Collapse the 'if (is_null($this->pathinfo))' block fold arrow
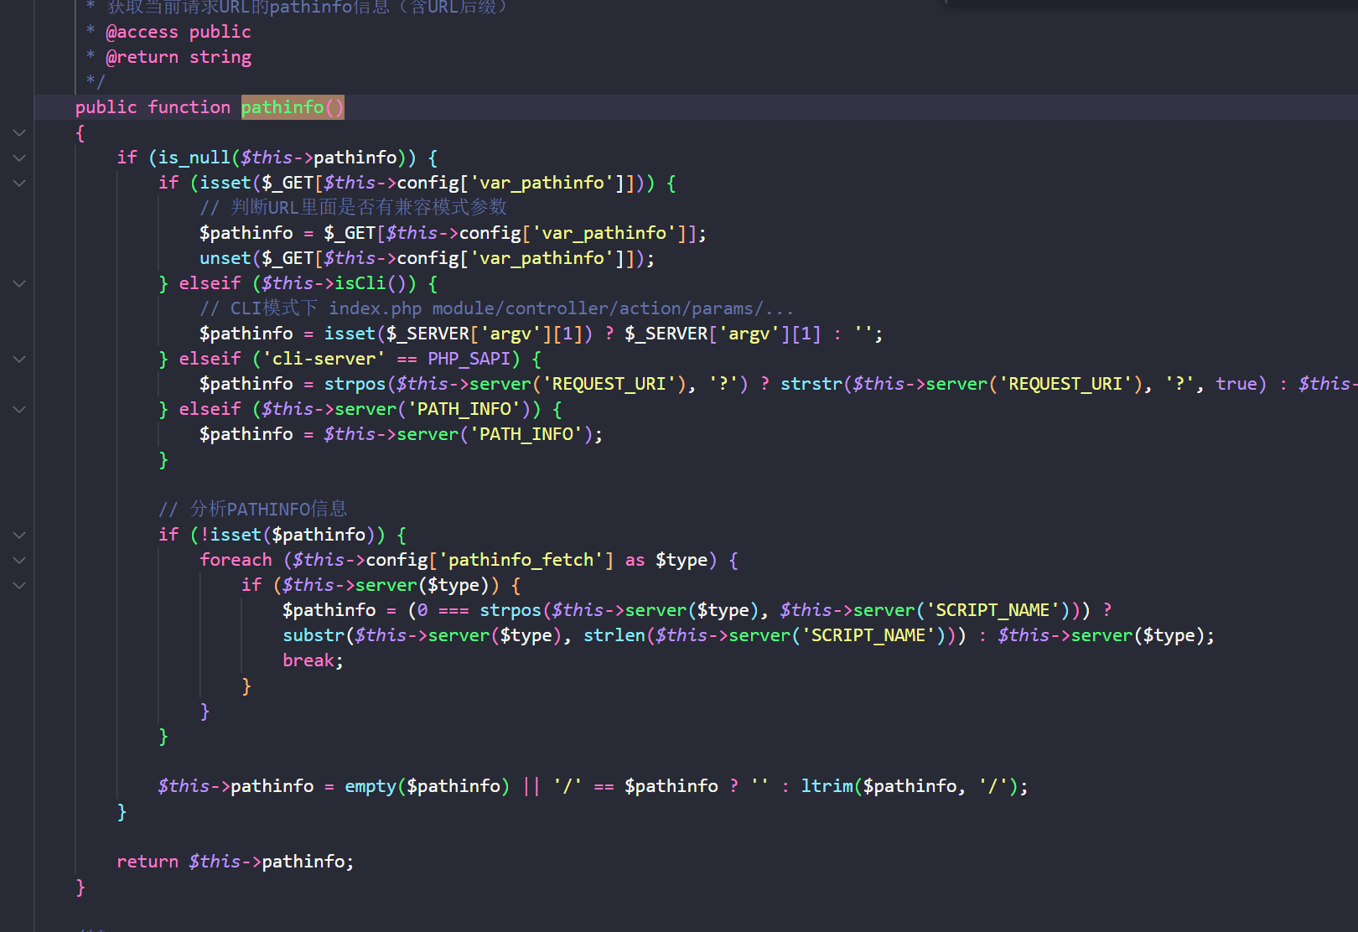This screenshot has width=1358, height=932. 19,158
